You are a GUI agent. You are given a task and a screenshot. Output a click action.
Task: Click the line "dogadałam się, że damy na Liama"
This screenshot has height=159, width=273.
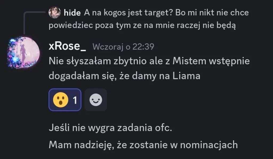coord(125,76)
